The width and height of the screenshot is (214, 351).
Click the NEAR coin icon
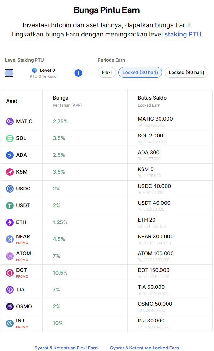(x=9, y=239)
